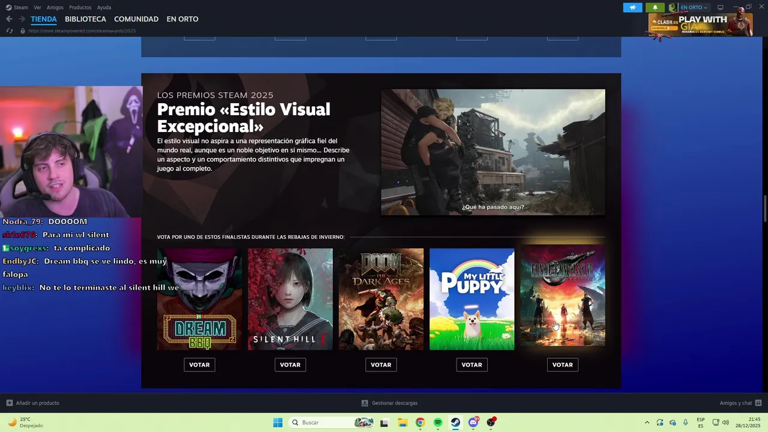This screenshot has height=432, width=768.
Task: Click the LOS PREMIOS STEAM 2025 label
Action: [215, 95]
